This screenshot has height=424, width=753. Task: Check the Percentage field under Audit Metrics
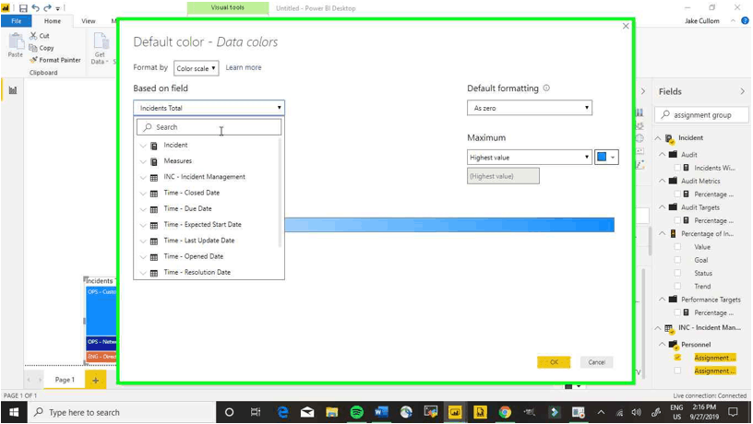point(677,194)
